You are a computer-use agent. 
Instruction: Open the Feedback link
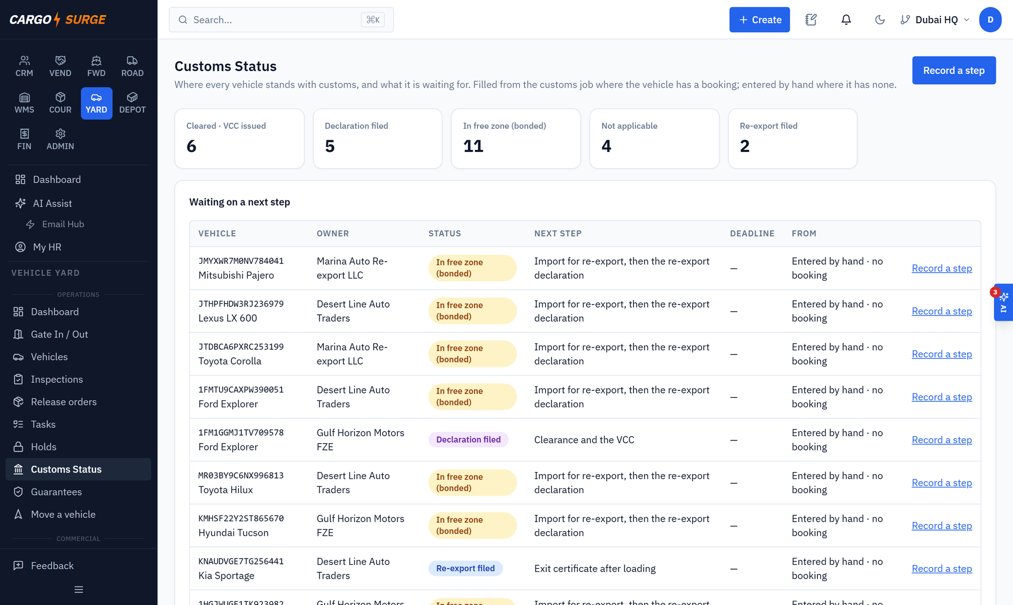[78, 565]
